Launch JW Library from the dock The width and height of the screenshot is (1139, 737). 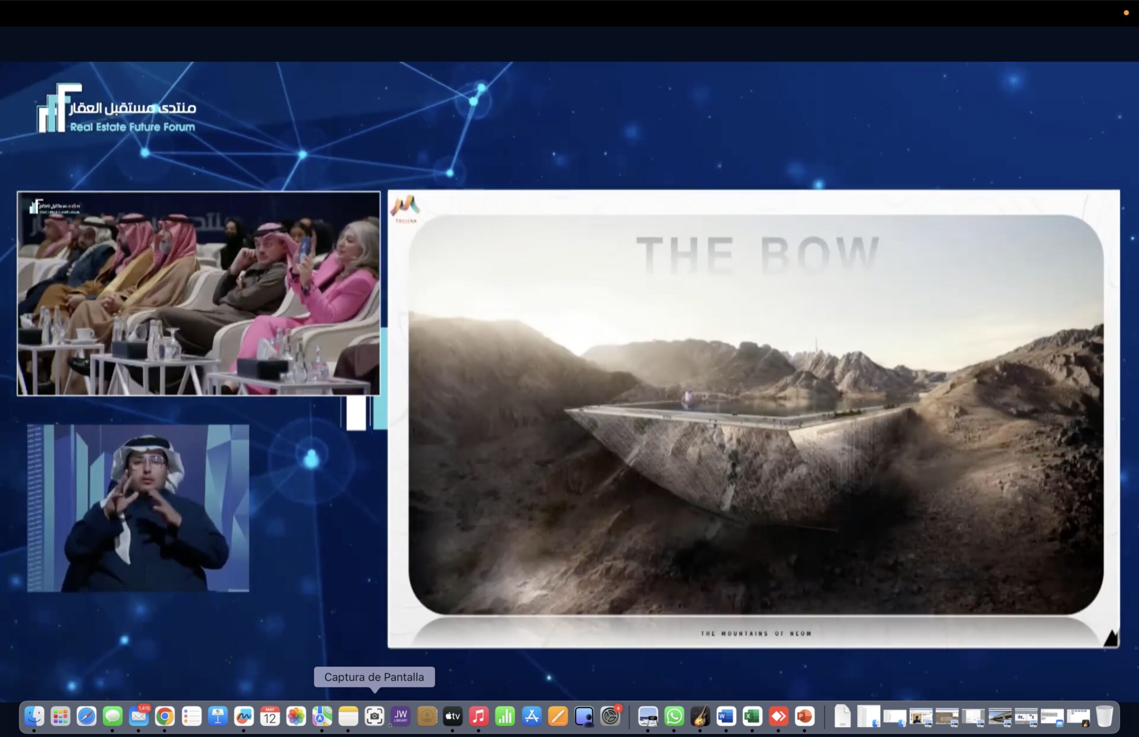pyautogui.click(x=400, y=717)
